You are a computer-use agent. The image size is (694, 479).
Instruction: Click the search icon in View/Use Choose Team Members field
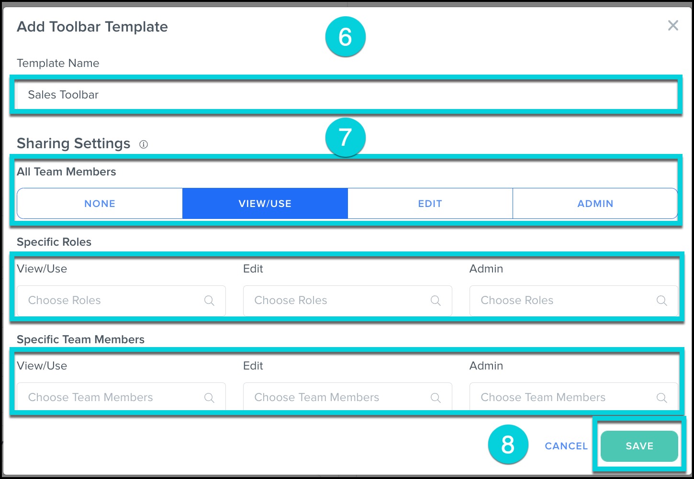tap(209, 397)
